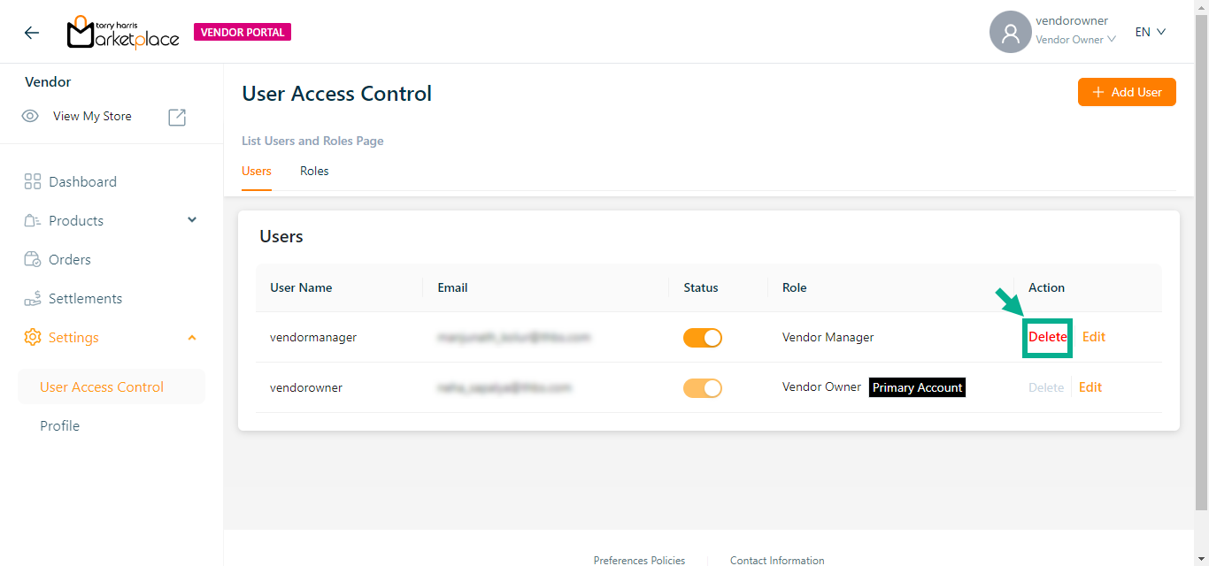Open Settlements in sidebar
Image resolution: width=1209 pixels, height=566 pixels.
tap(85, 299)
